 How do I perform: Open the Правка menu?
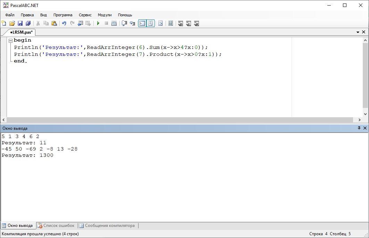27,15
